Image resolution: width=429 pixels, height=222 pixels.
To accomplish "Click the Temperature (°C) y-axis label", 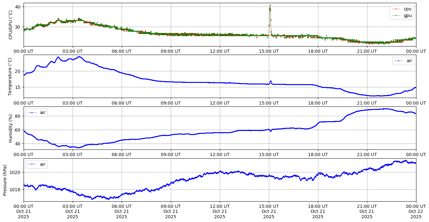I will 10,76.
